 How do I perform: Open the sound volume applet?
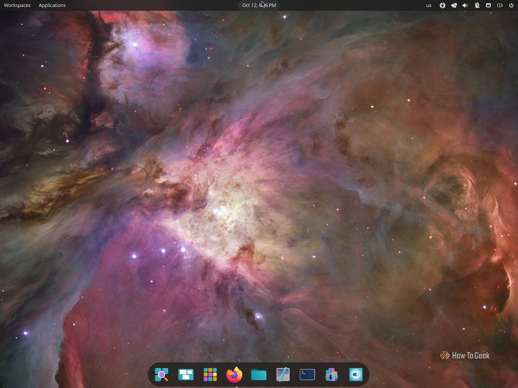point(465,5)
